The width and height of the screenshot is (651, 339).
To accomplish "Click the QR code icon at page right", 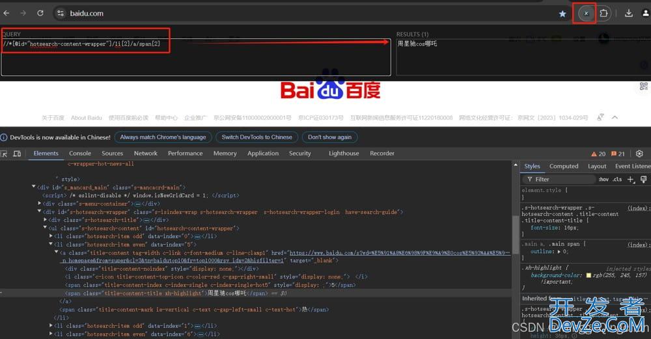I will coord(644,87).
